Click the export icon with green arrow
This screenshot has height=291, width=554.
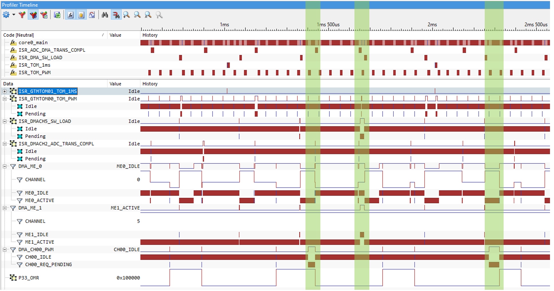[57, 15]
